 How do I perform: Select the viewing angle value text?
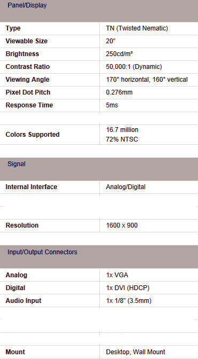147,80
